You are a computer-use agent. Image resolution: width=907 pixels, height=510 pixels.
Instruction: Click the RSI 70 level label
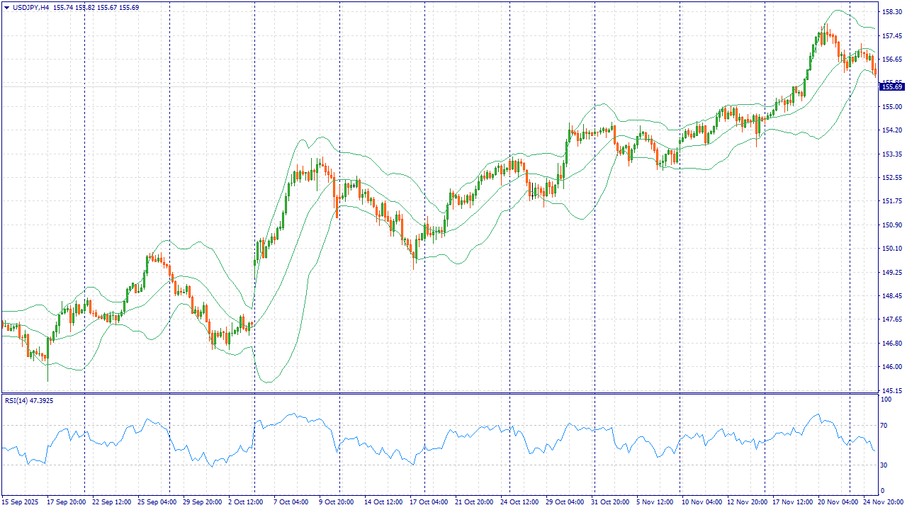pos(884,426)
